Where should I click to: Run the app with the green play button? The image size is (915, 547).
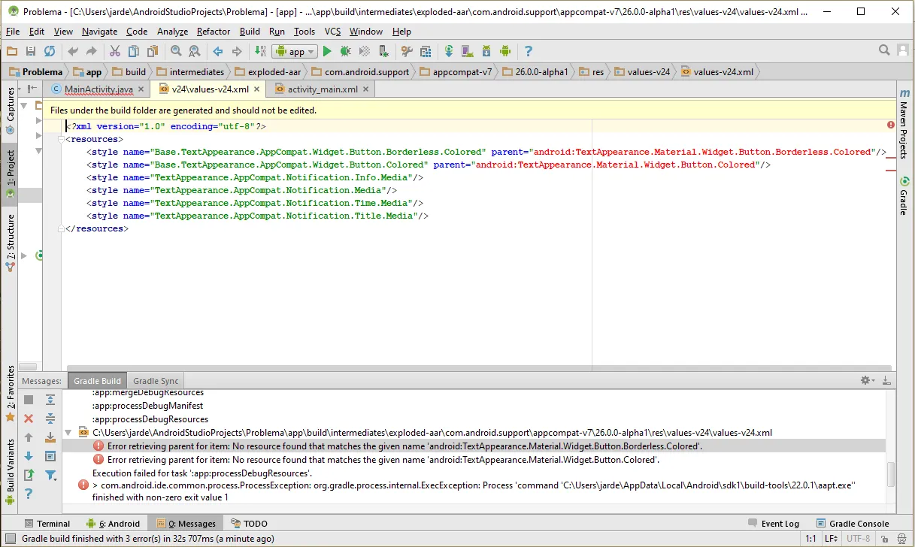326,51
